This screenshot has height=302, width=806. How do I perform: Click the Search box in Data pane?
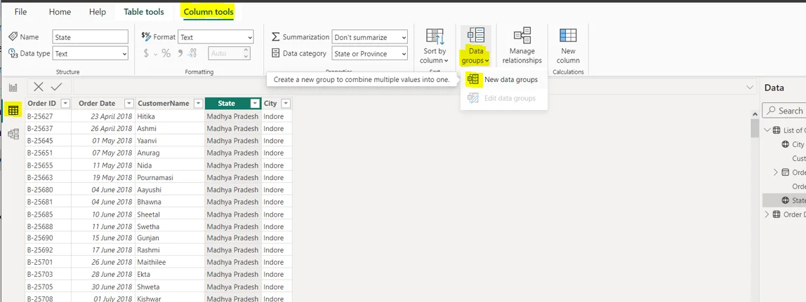(786, 111)
